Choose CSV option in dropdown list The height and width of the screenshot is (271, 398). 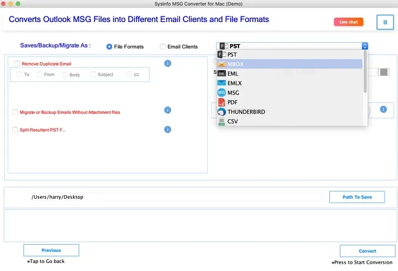tap(289, 121)
